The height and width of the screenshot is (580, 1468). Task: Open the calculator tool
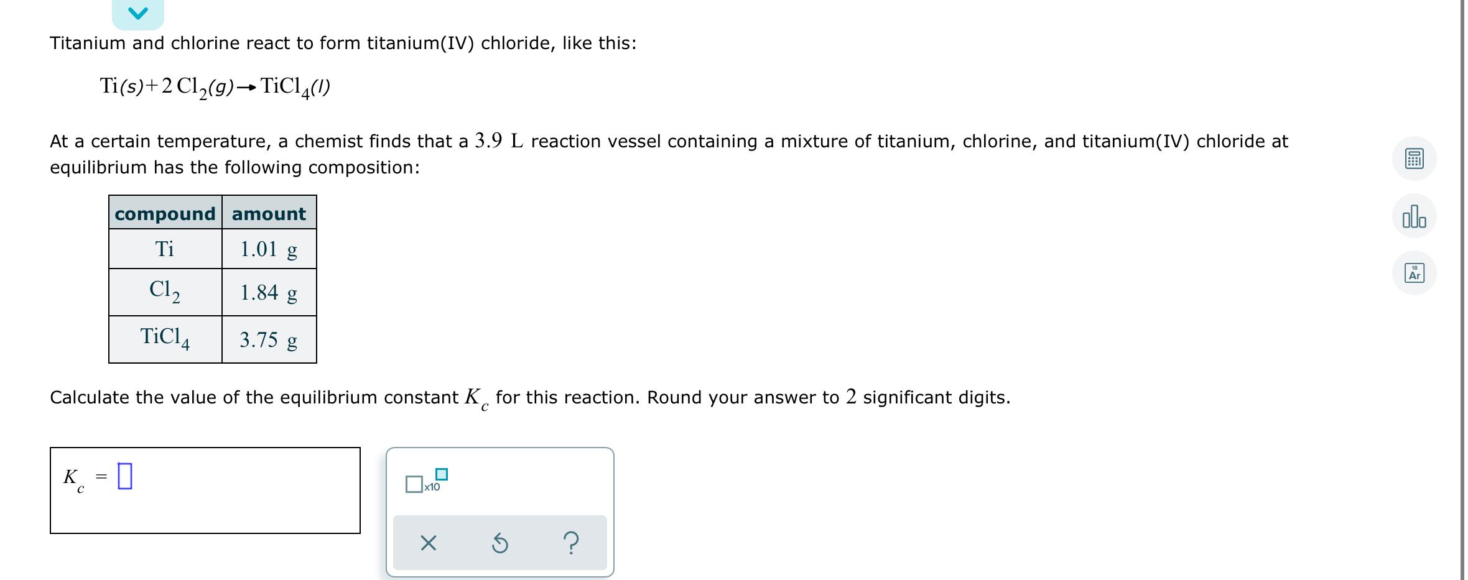tap(1415, 159)
